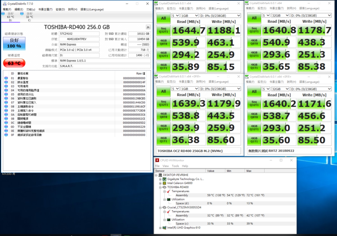Screen dimensions: 337x236
Task: Expand the Gigabyte Technology tree node
Action: click(x=160, y=179)
